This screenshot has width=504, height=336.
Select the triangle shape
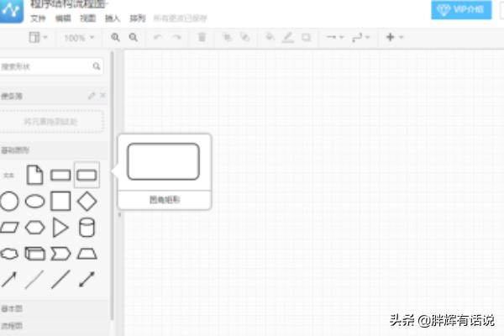point(60,228)
